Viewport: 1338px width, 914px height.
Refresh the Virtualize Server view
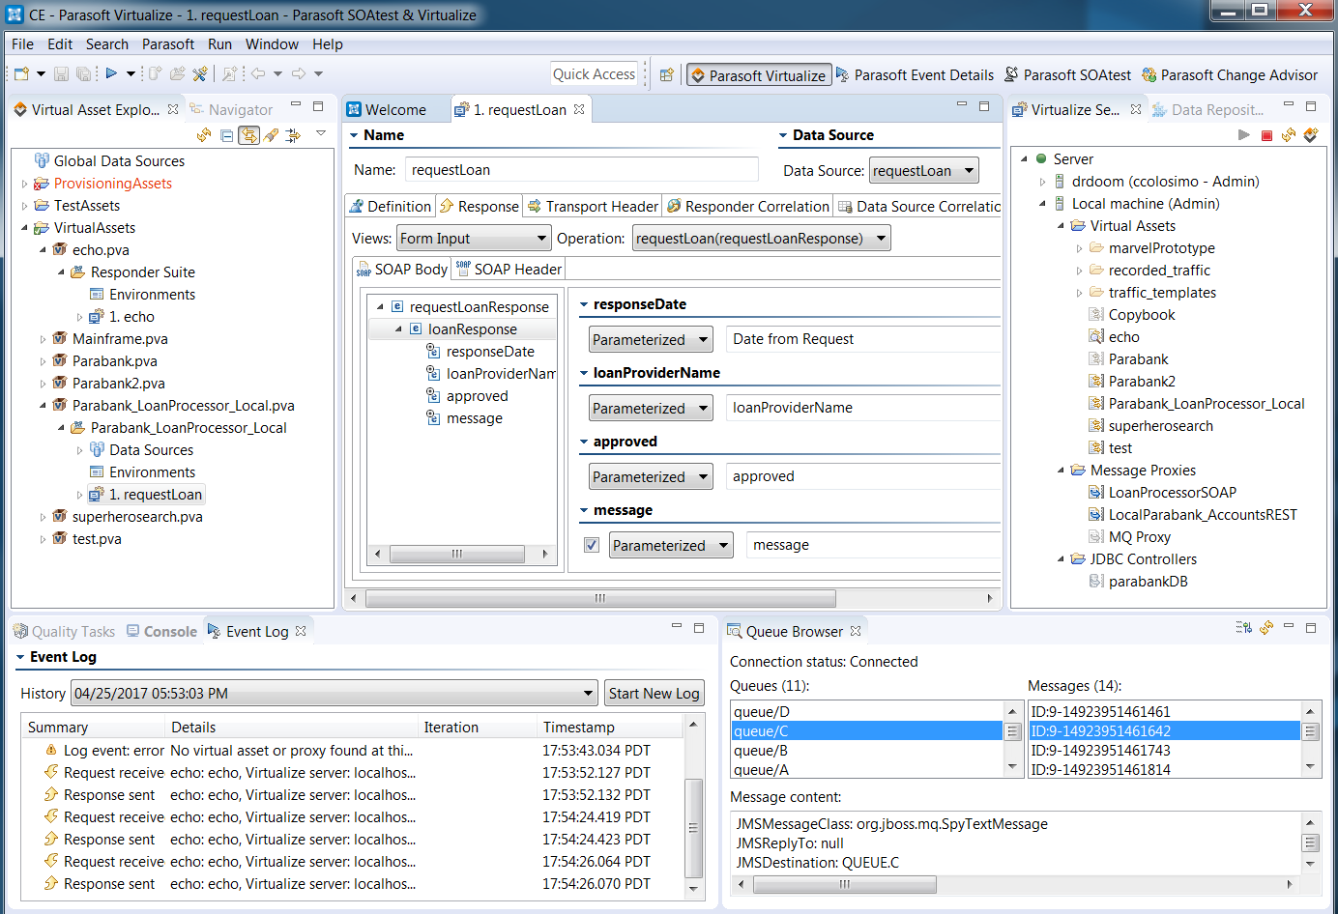coord(1289,135)
